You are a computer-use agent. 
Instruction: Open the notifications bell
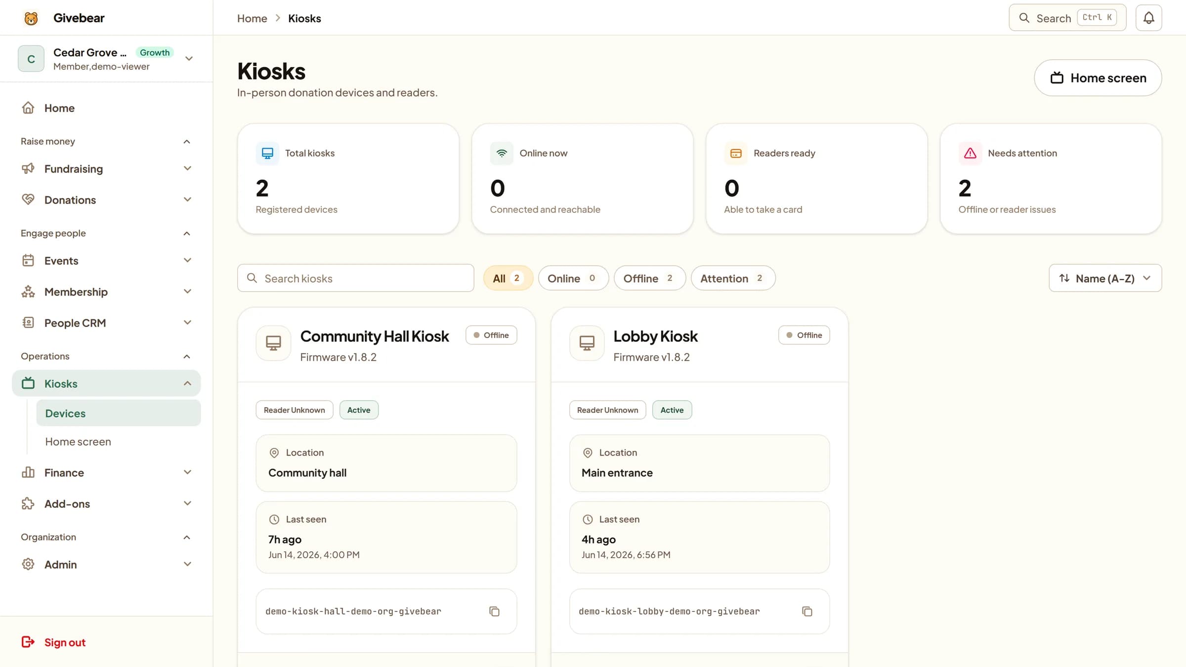pos(1148,18)
